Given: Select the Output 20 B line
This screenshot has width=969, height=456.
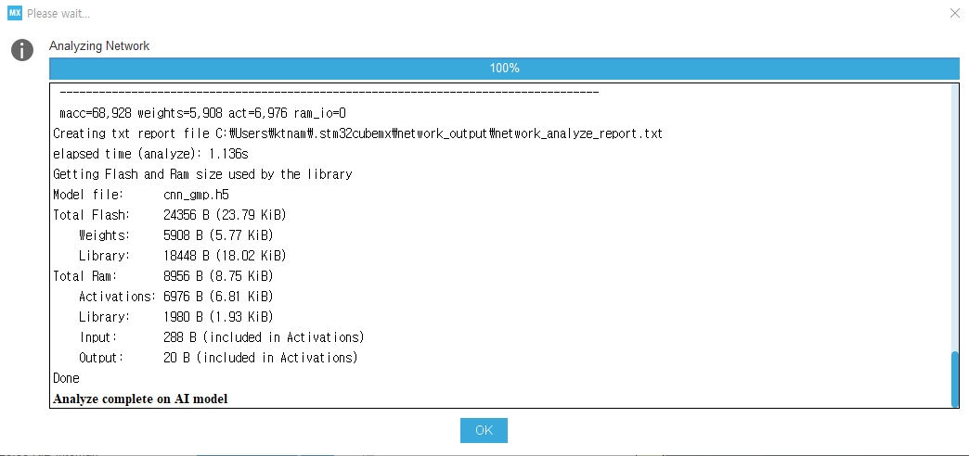Looking at the screenshot, I should point(219,357).
